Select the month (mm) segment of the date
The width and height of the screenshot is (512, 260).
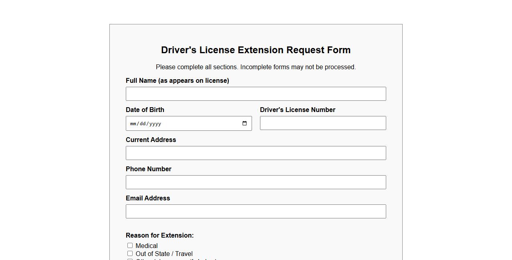133,124
